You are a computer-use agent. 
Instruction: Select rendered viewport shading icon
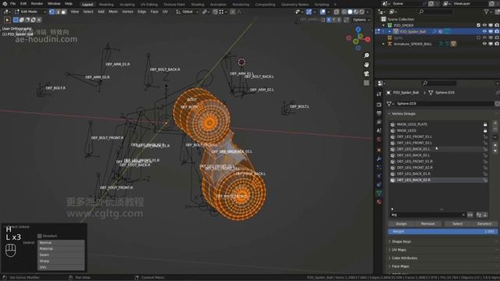tap(362, 12)
